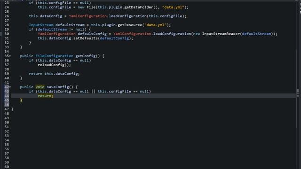Viewport: 301px width, 169px height.
Task: Click defaultStream argument on line 30
Action: (x=256, y=34)
